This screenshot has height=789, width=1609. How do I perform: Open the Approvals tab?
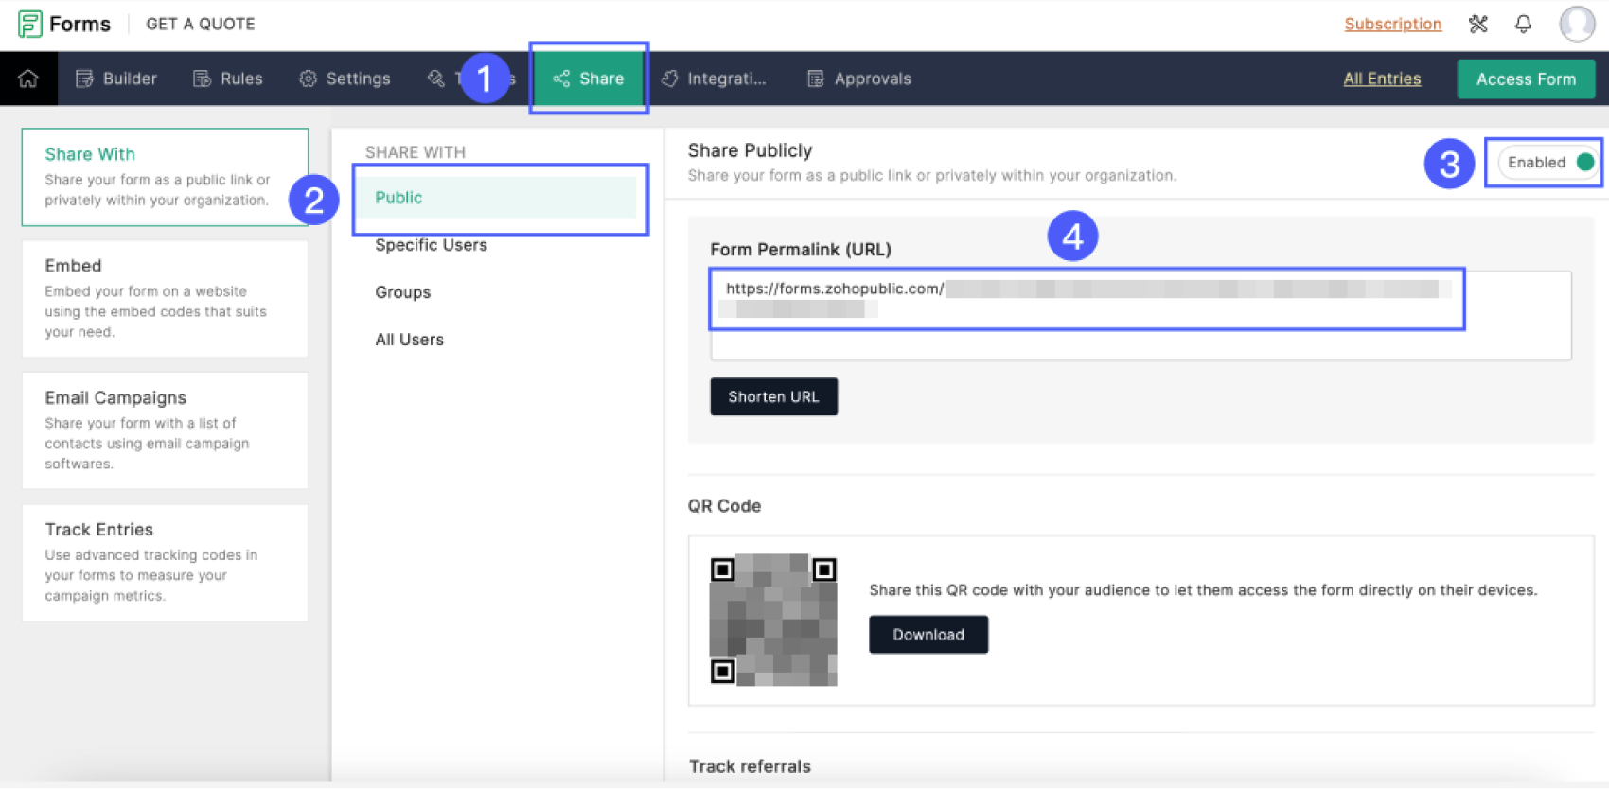(858, 79)
